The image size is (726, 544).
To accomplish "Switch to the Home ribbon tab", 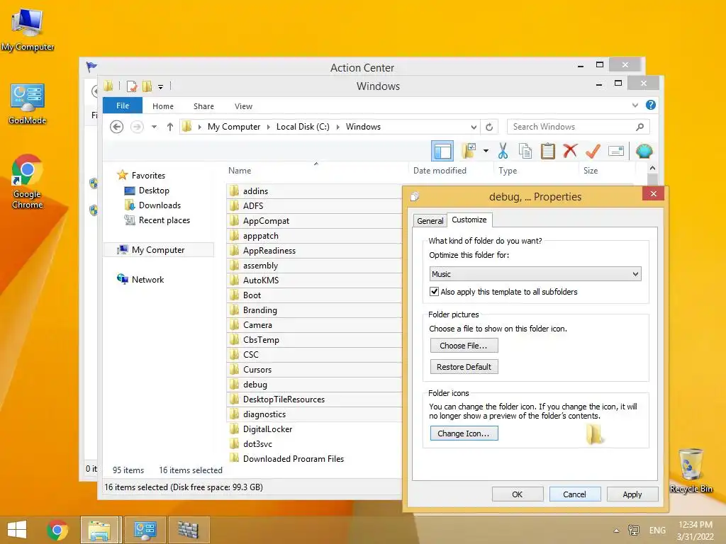I will (x=163, y=106).
